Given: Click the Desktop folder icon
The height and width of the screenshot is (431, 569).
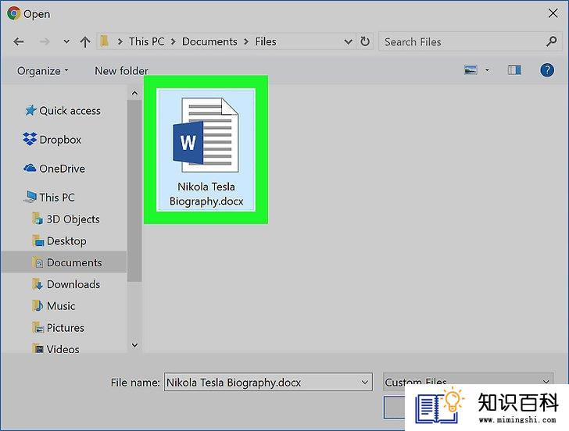Looking at the screenshot, I should click(x=38, y=240).
